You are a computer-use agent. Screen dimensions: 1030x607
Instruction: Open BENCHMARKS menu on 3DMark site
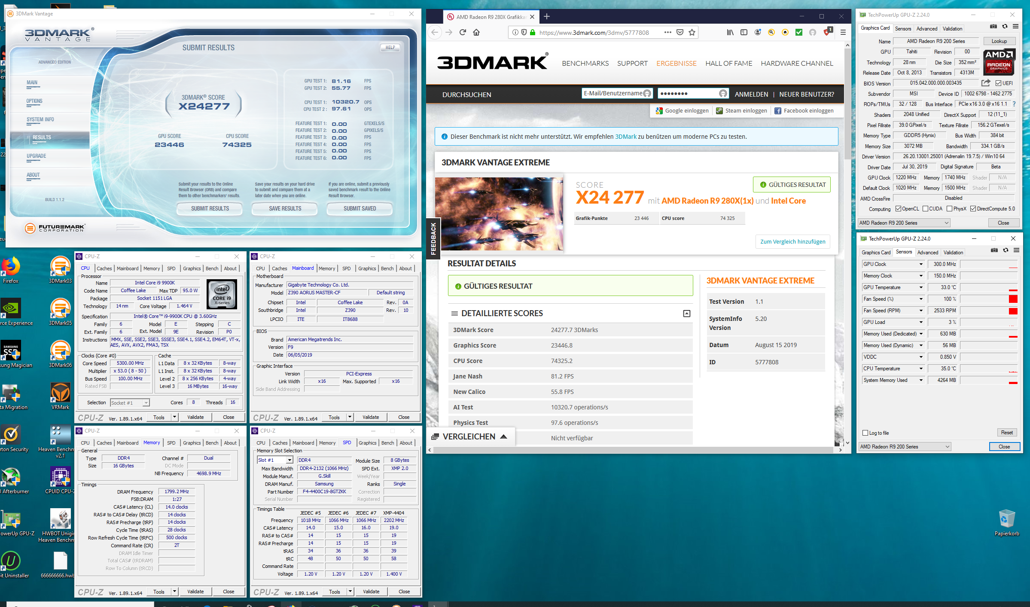click(x=585, y=63)
